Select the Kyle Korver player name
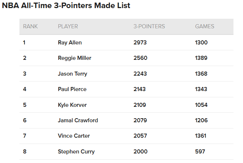The height and width of the screenshot is (163, 243). tap(72, 105)
